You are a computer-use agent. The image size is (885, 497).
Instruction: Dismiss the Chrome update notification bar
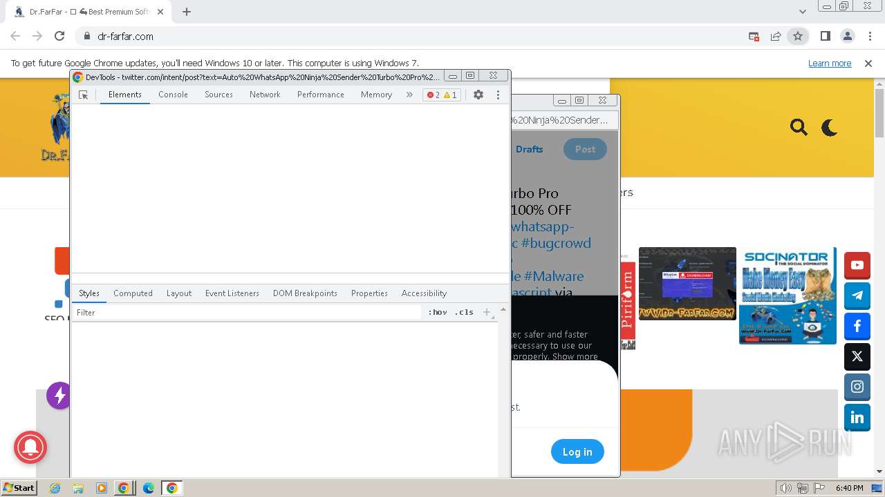click(x=868, y=64)
